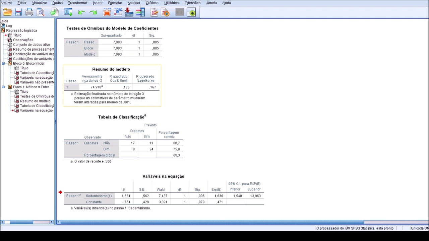Click the Go to case toolbar icon

point(118,13)
